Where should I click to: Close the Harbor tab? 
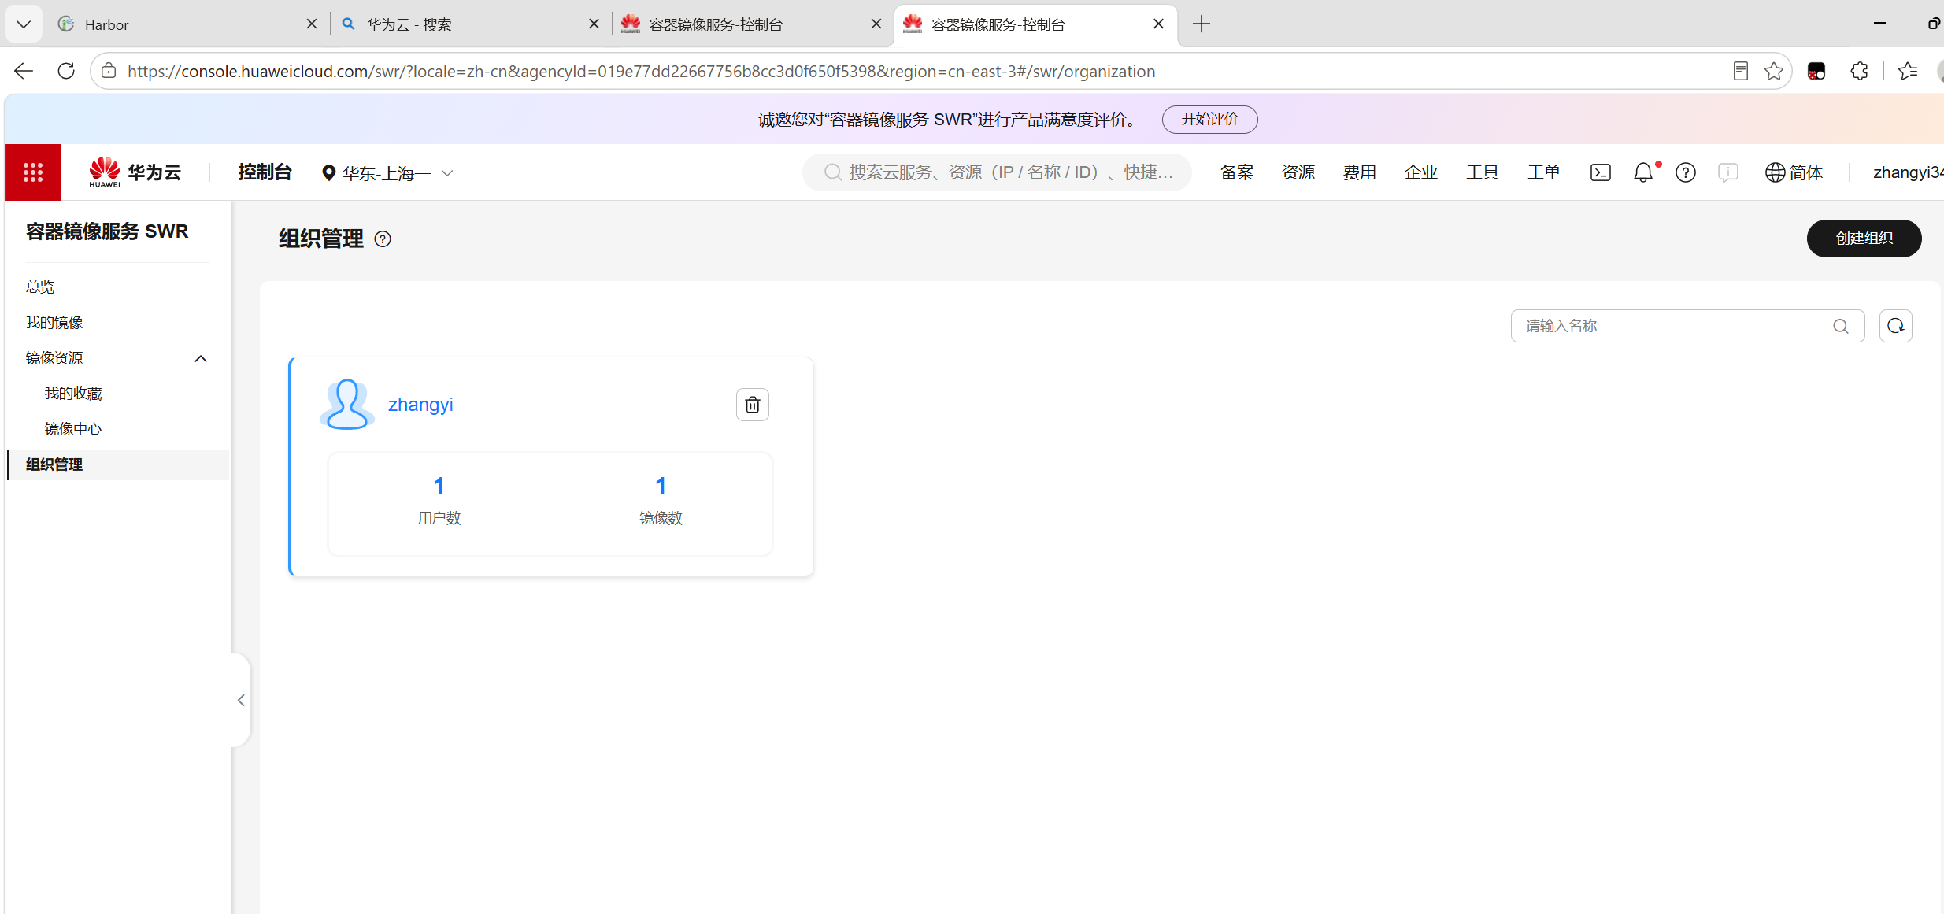pos(312,24)
